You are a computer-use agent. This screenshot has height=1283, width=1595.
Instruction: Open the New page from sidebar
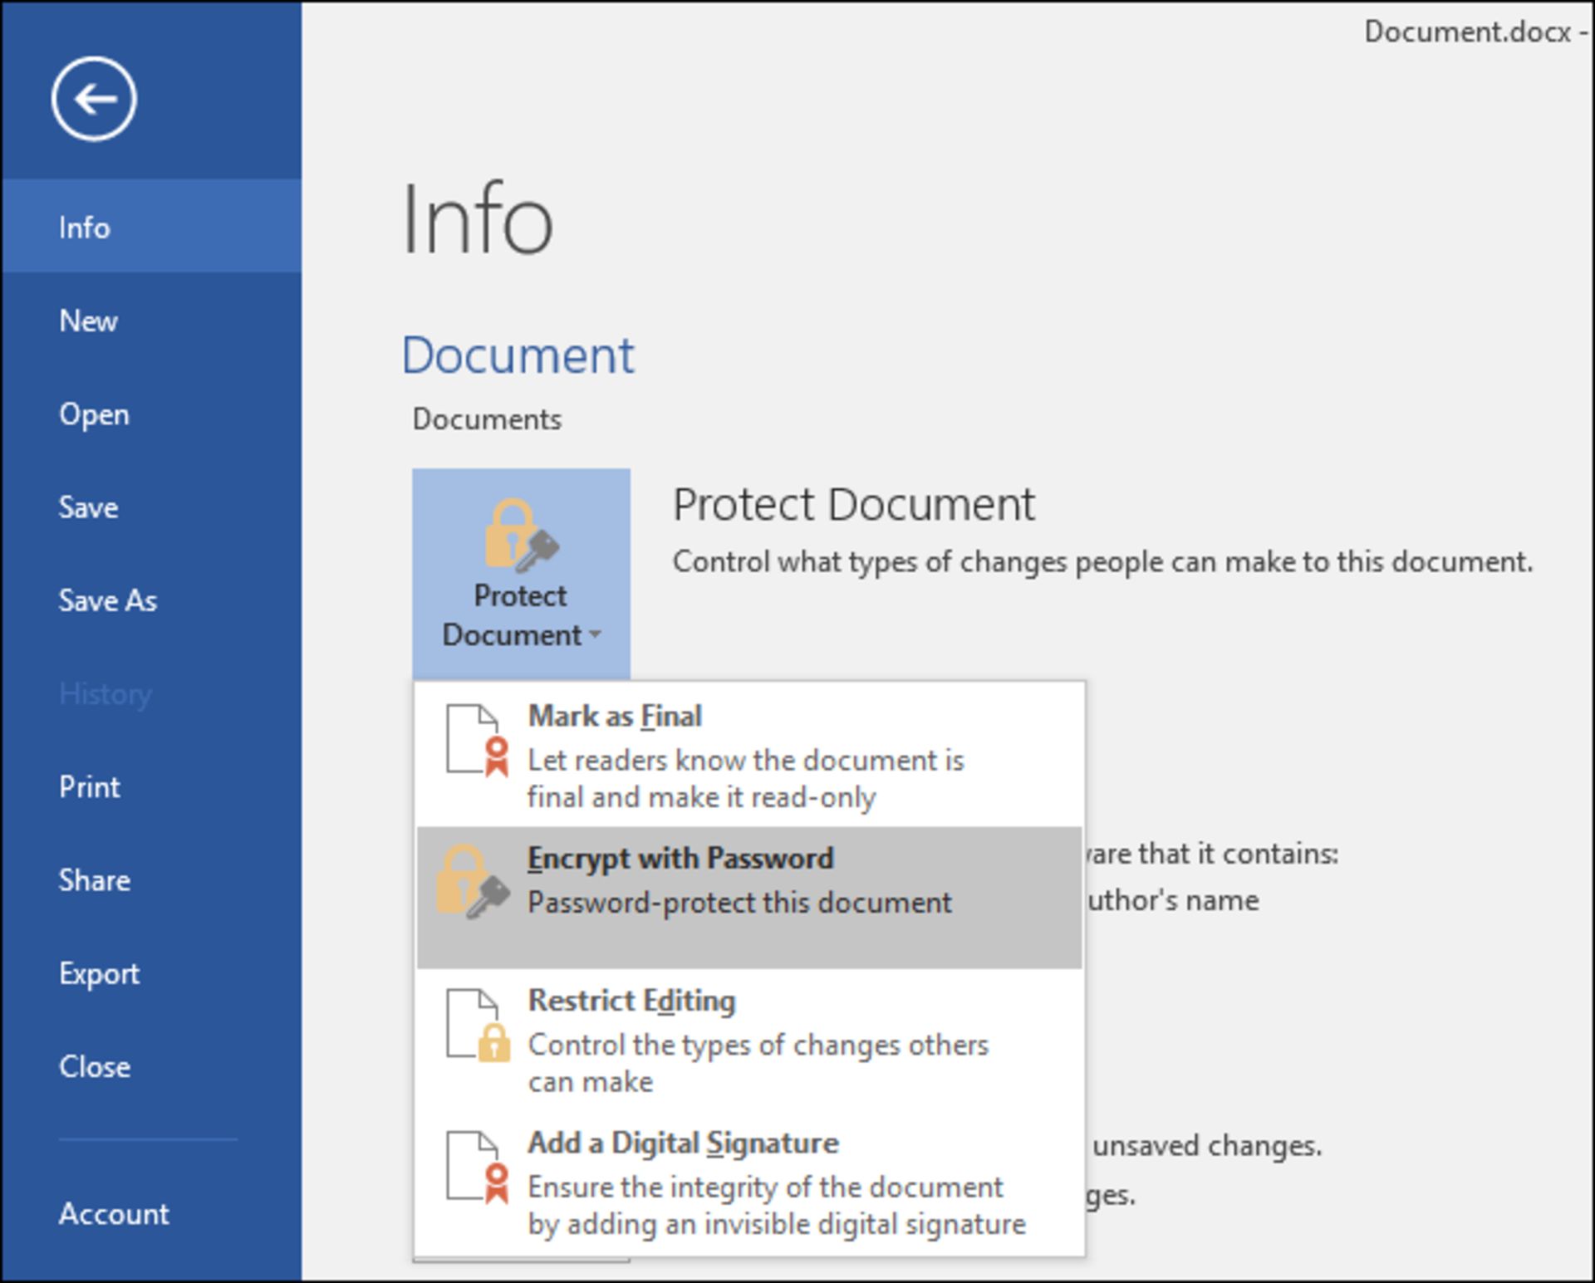tap(88, 321)
